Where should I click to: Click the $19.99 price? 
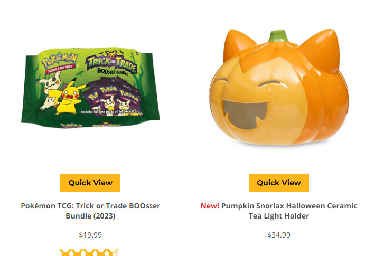[90, 235]
